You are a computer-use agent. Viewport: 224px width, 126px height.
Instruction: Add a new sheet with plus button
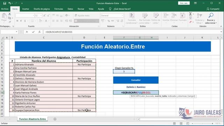click(55, 119)
